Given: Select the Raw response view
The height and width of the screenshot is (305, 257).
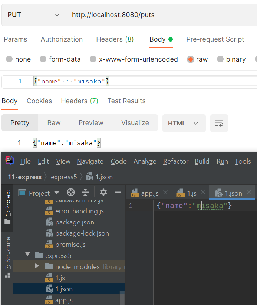Looking at the screenshot, I should click(x=54, y=123).
